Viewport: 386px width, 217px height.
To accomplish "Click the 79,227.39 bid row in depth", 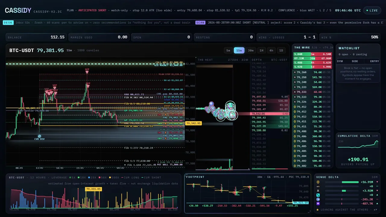I will point(270,126).
